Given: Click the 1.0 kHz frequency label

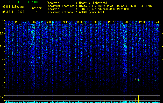Looking at the screenshot, I should click(x=2, y=46).
